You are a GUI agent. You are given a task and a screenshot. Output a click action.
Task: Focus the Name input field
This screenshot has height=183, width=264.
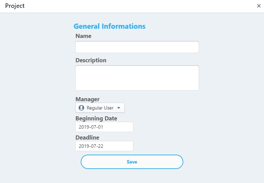point(137,47)
